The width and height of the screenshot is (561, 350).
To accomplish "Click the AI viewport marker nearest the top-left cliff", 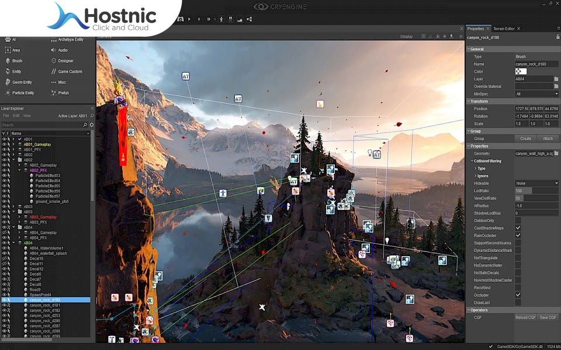I will coord(186,76).
